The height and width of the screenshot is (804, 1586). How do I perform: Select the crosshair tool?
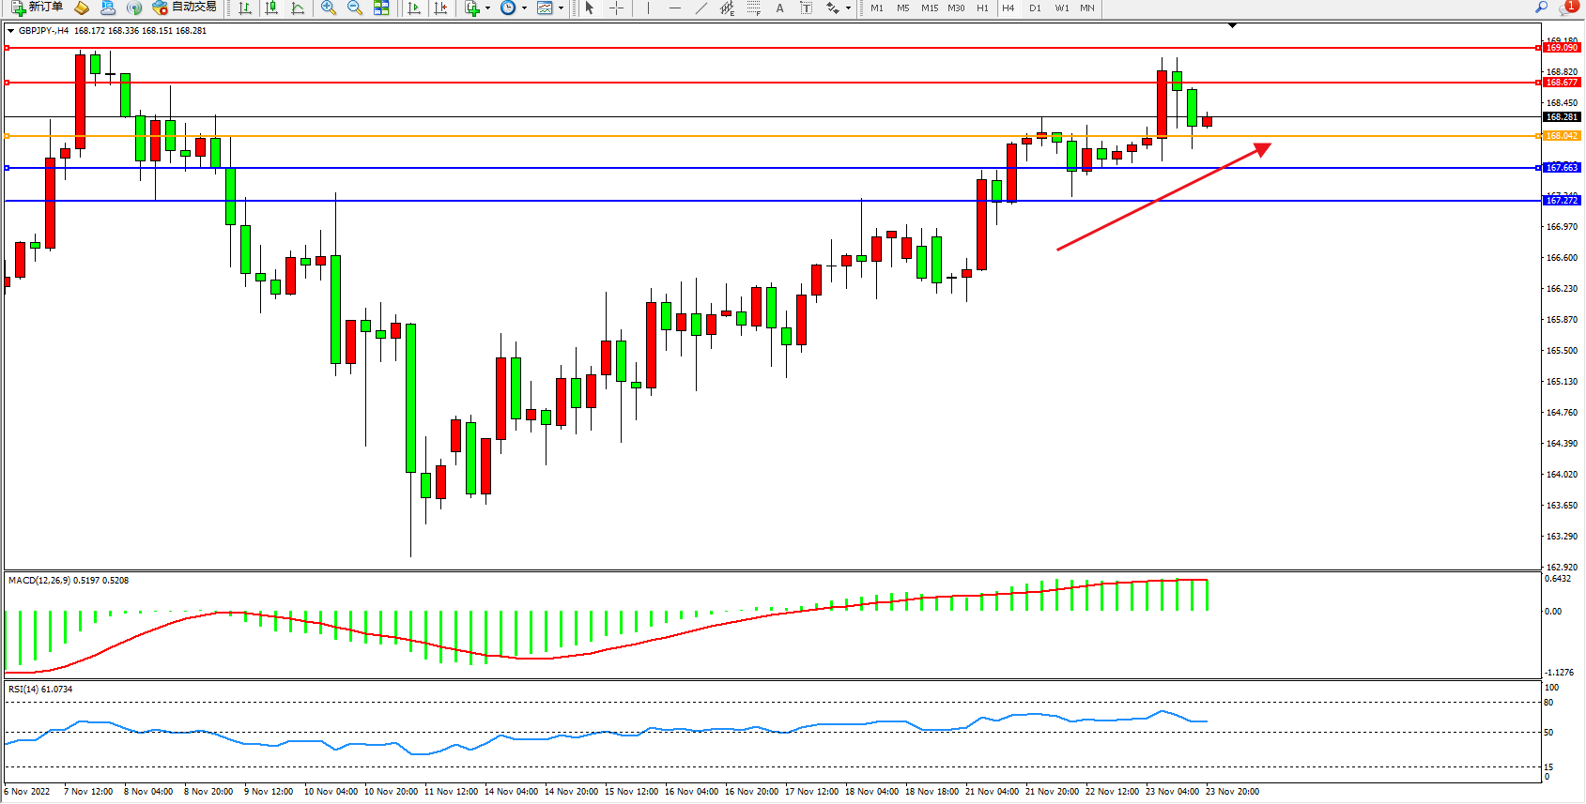pos(616,8)
